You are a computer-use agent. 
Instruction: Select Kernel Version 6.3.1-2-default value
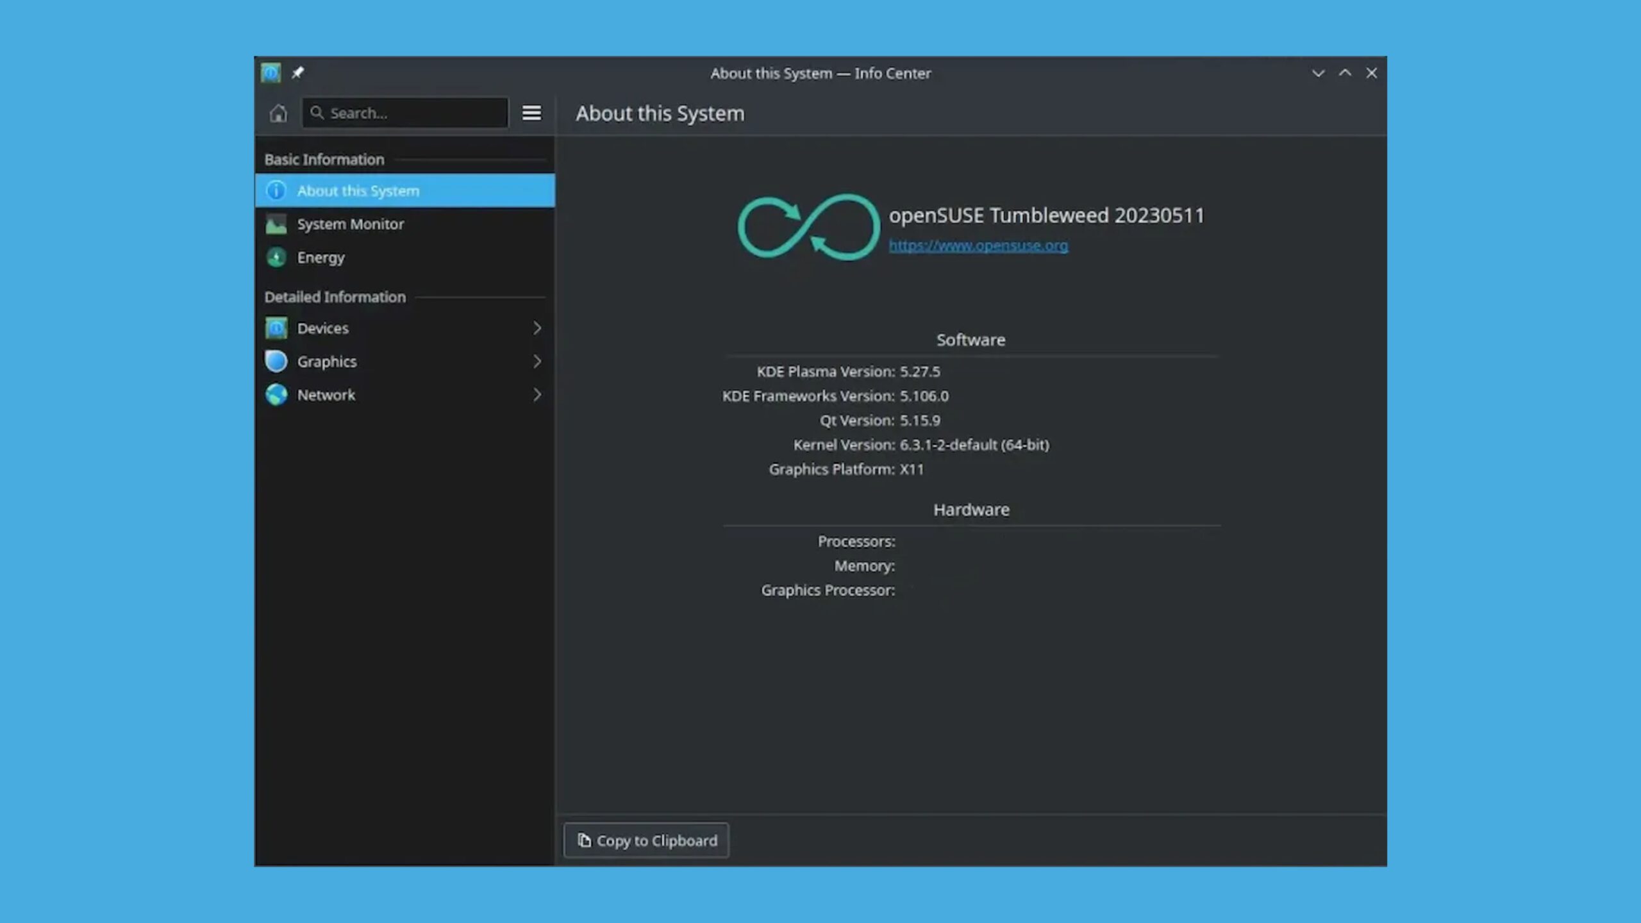[x=974, y=445]
